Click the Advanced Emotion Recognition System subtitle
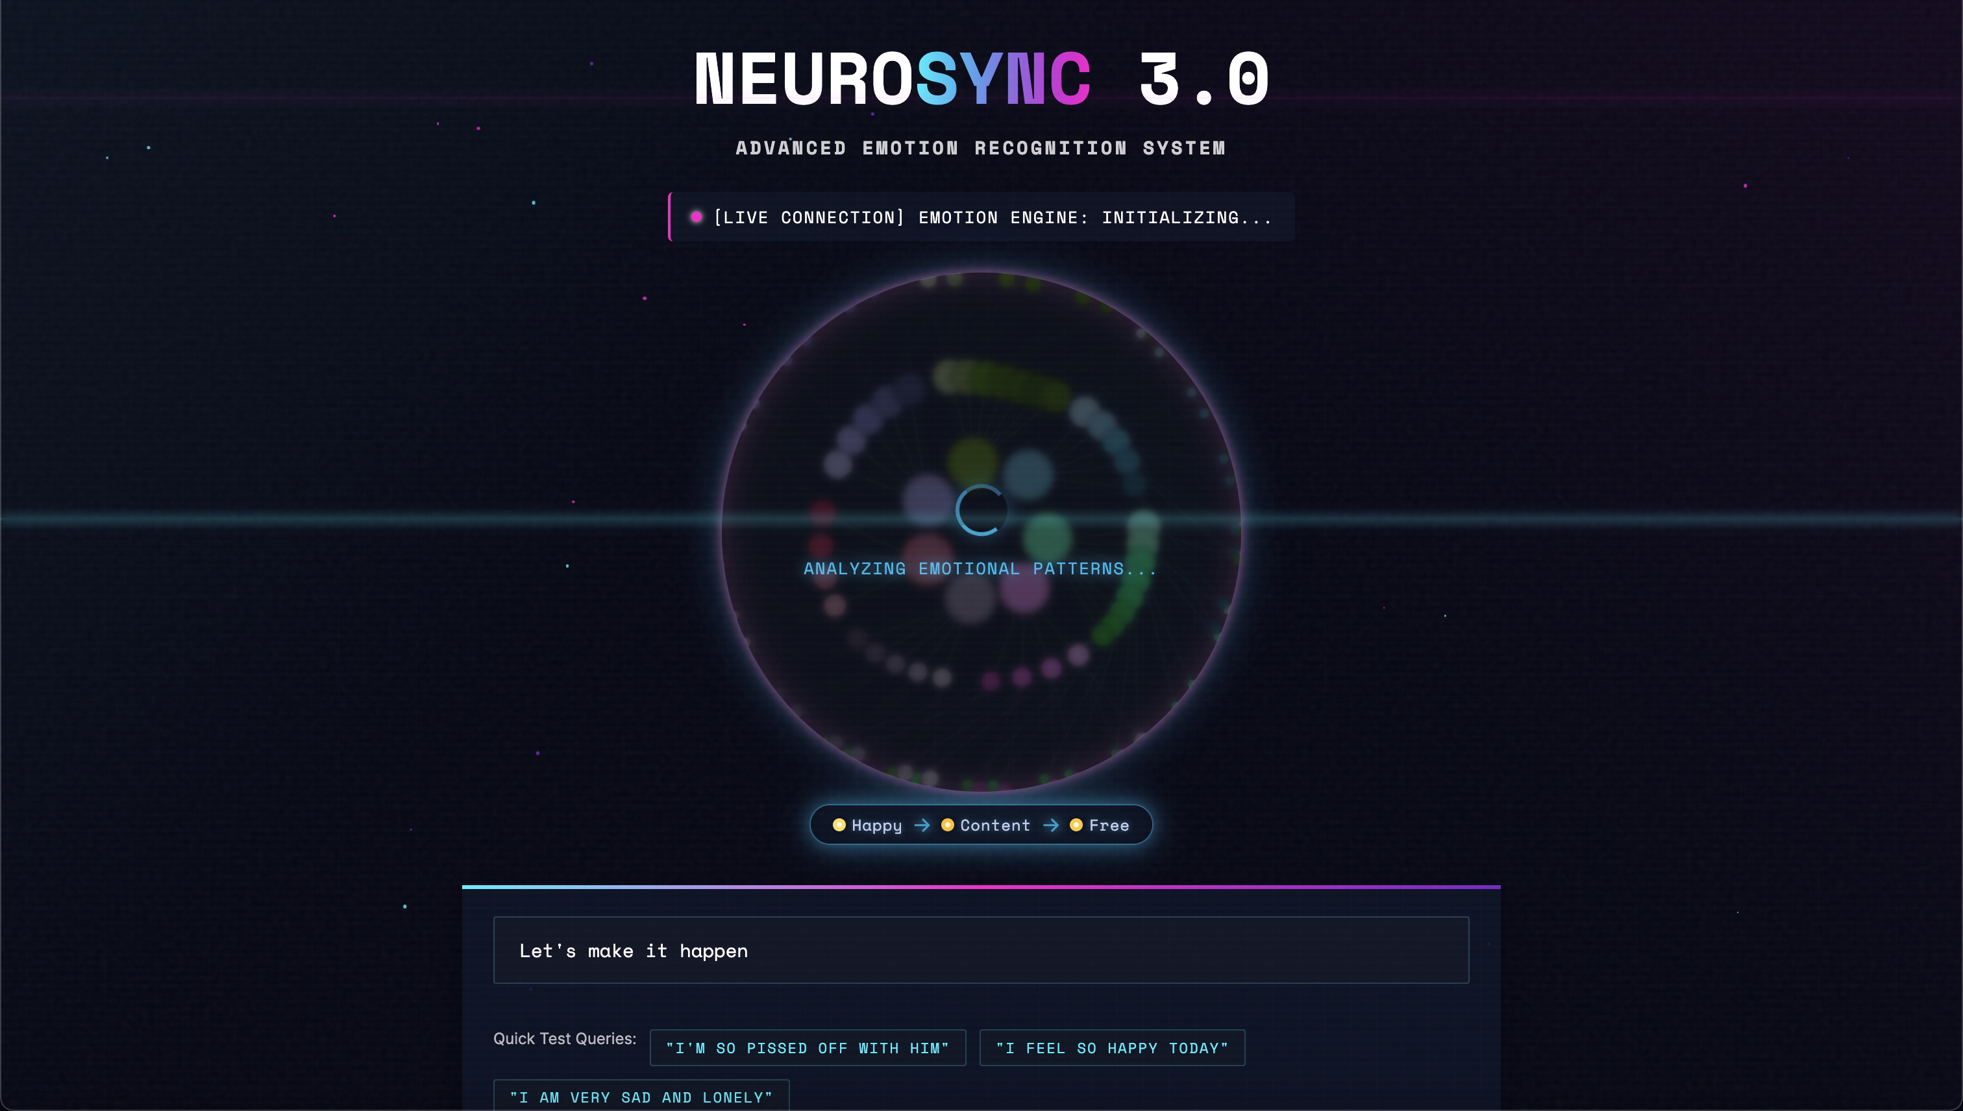Screen dimensions: 1963x1111 (981, 148)
